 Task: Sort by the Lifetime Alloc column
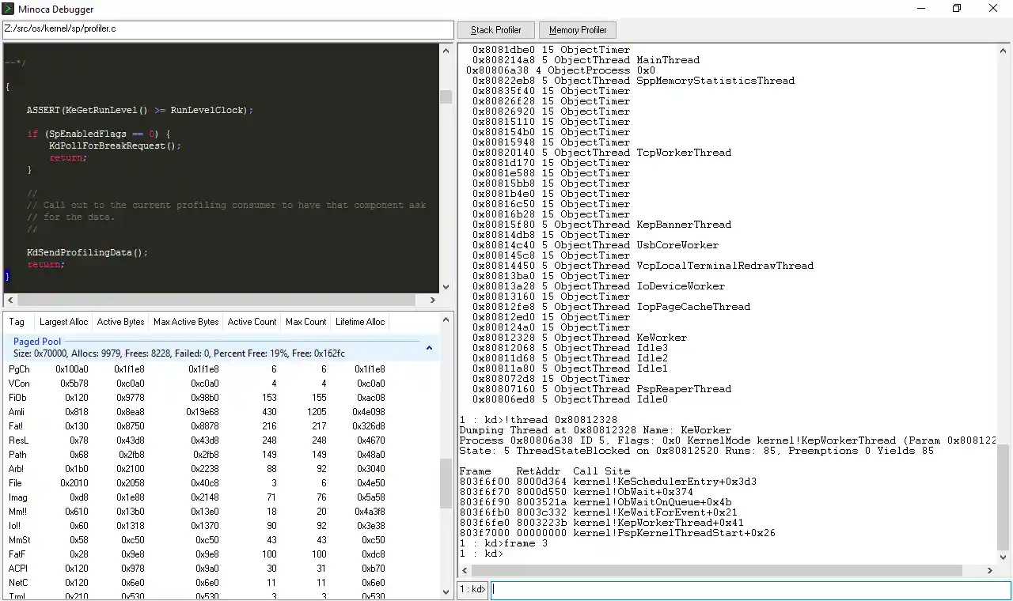click(360, 321)
